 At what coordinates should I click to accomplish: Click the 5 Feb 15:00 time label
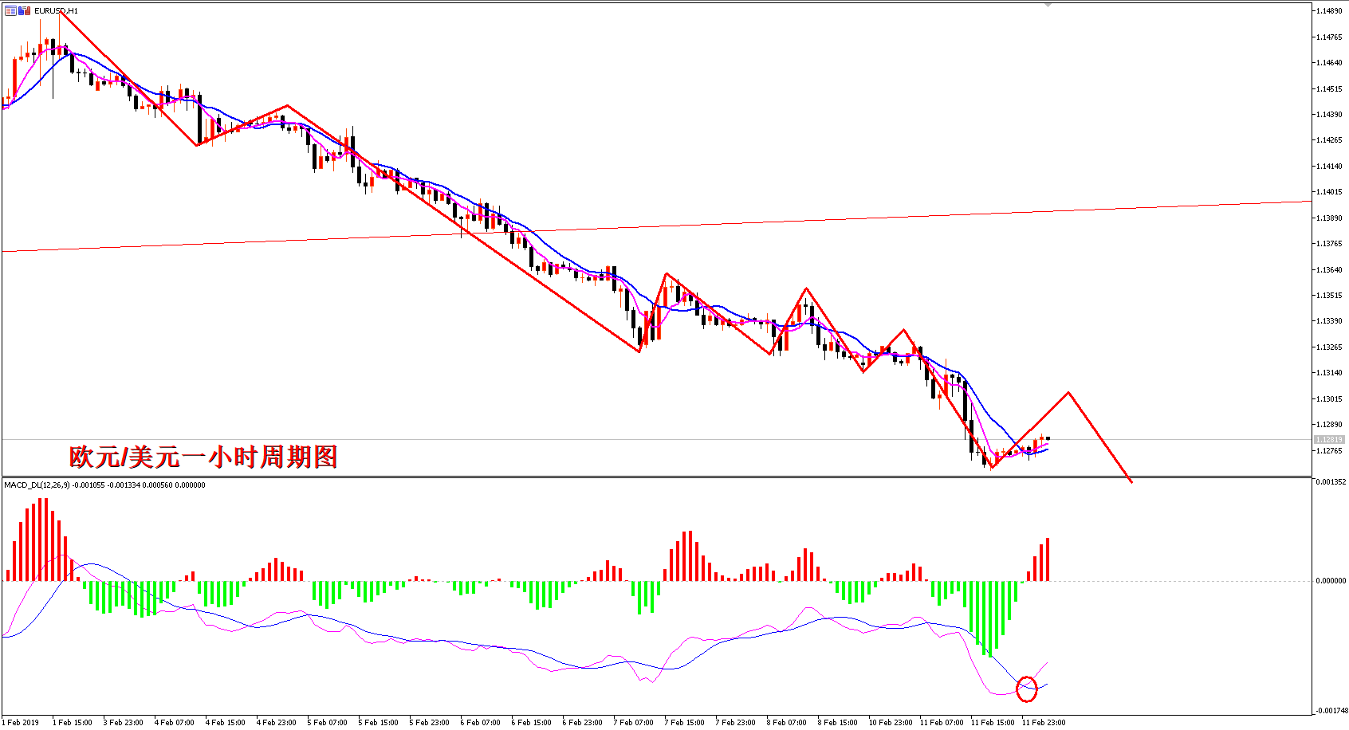[378, 723]
